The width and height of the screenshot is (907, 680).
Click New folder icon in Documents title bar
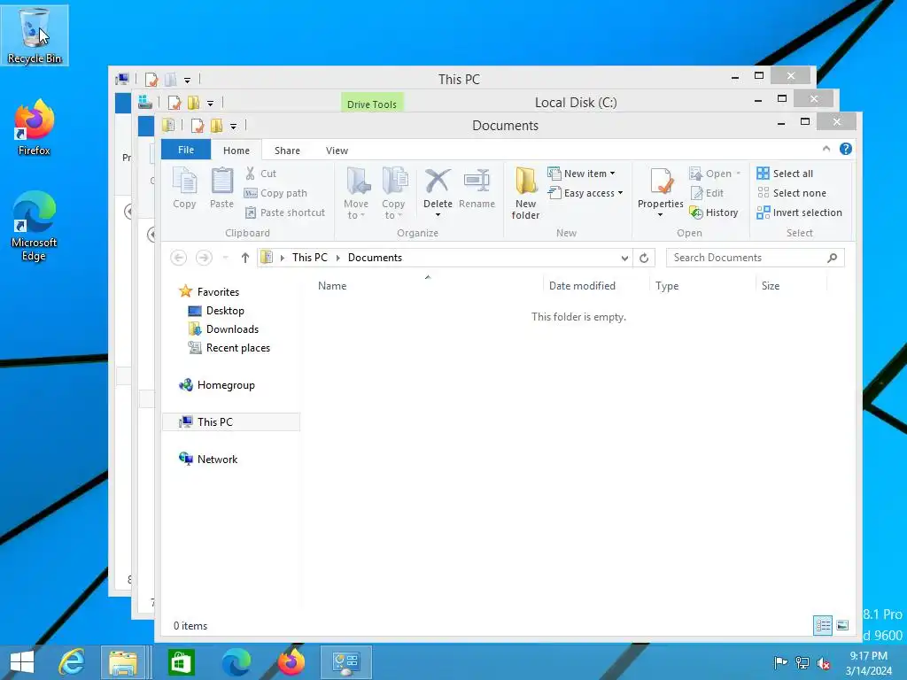coord(216,126)
